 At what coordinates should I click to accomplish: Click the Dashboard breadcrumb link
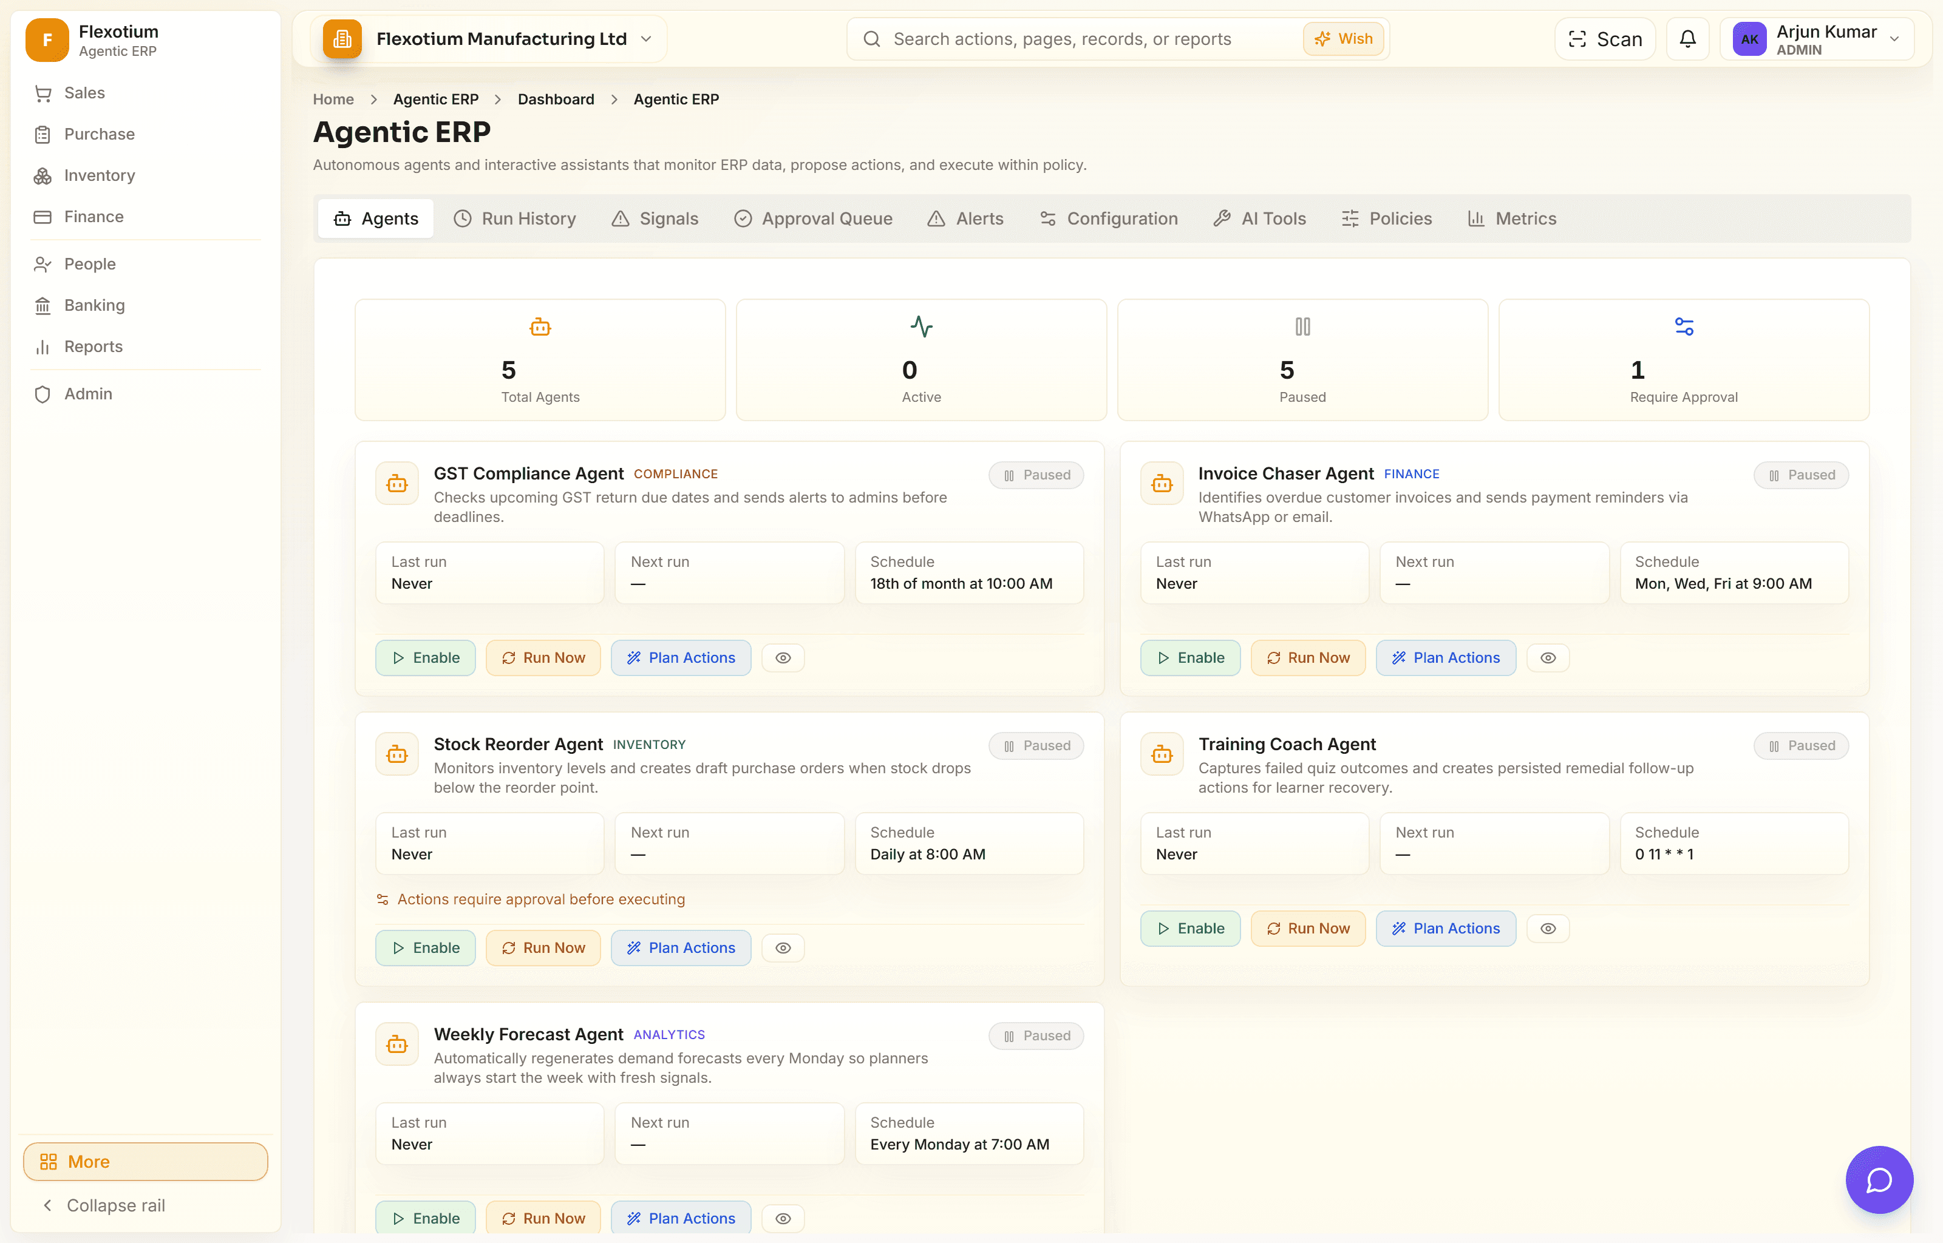click(556, 100)
